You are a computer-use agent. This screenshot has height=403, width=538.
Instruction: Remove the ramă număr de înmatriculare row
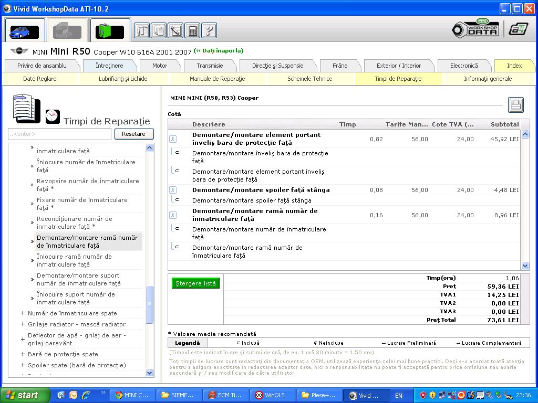173,215
